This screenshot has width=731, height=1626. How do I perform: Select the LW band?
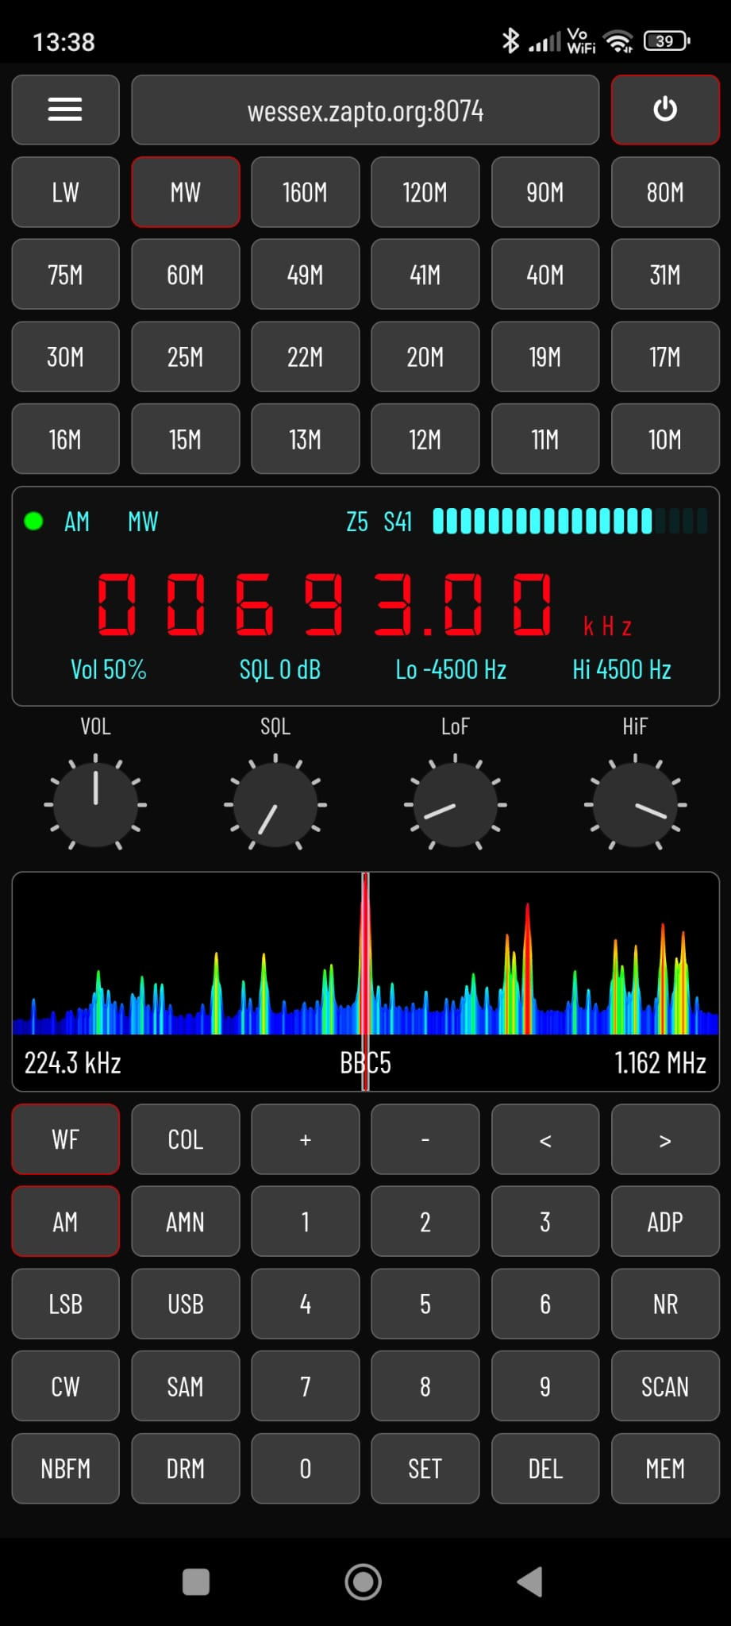[65, 192]
